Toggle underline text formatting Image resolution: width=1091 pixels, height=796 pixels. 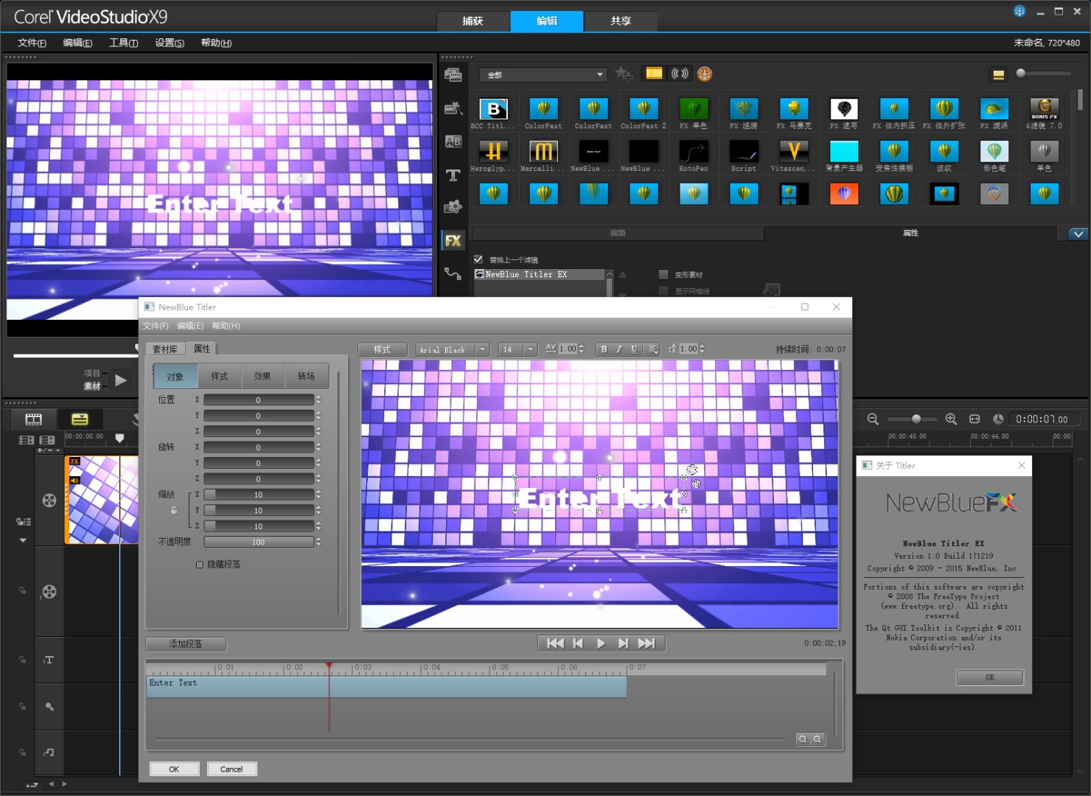click(x=634, y=349)
